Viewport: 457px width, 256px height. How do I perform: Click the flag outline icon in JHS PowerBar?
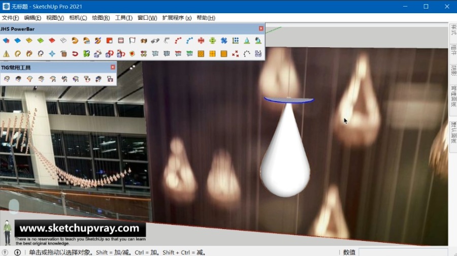click(133, 41)
